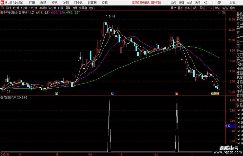Open the 股朋指标网 indicator round icon

tap(2, 98)
